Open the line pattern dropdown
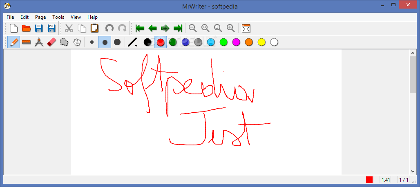The height and width of the screenshot is (187, 420). pos(133,42)
